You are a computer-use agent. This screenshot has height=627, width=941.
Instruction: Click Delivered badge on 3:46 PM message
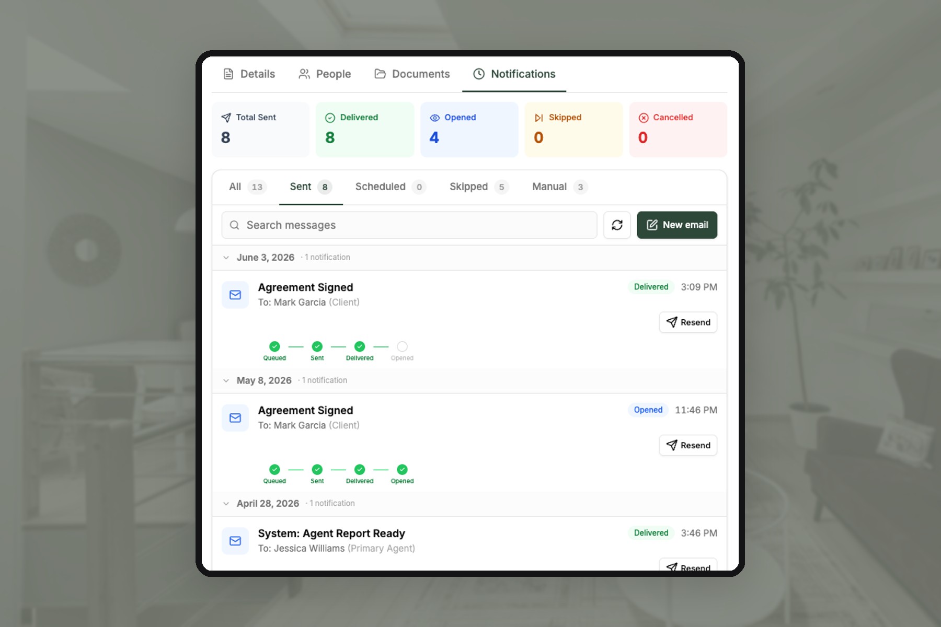point(651,533)
